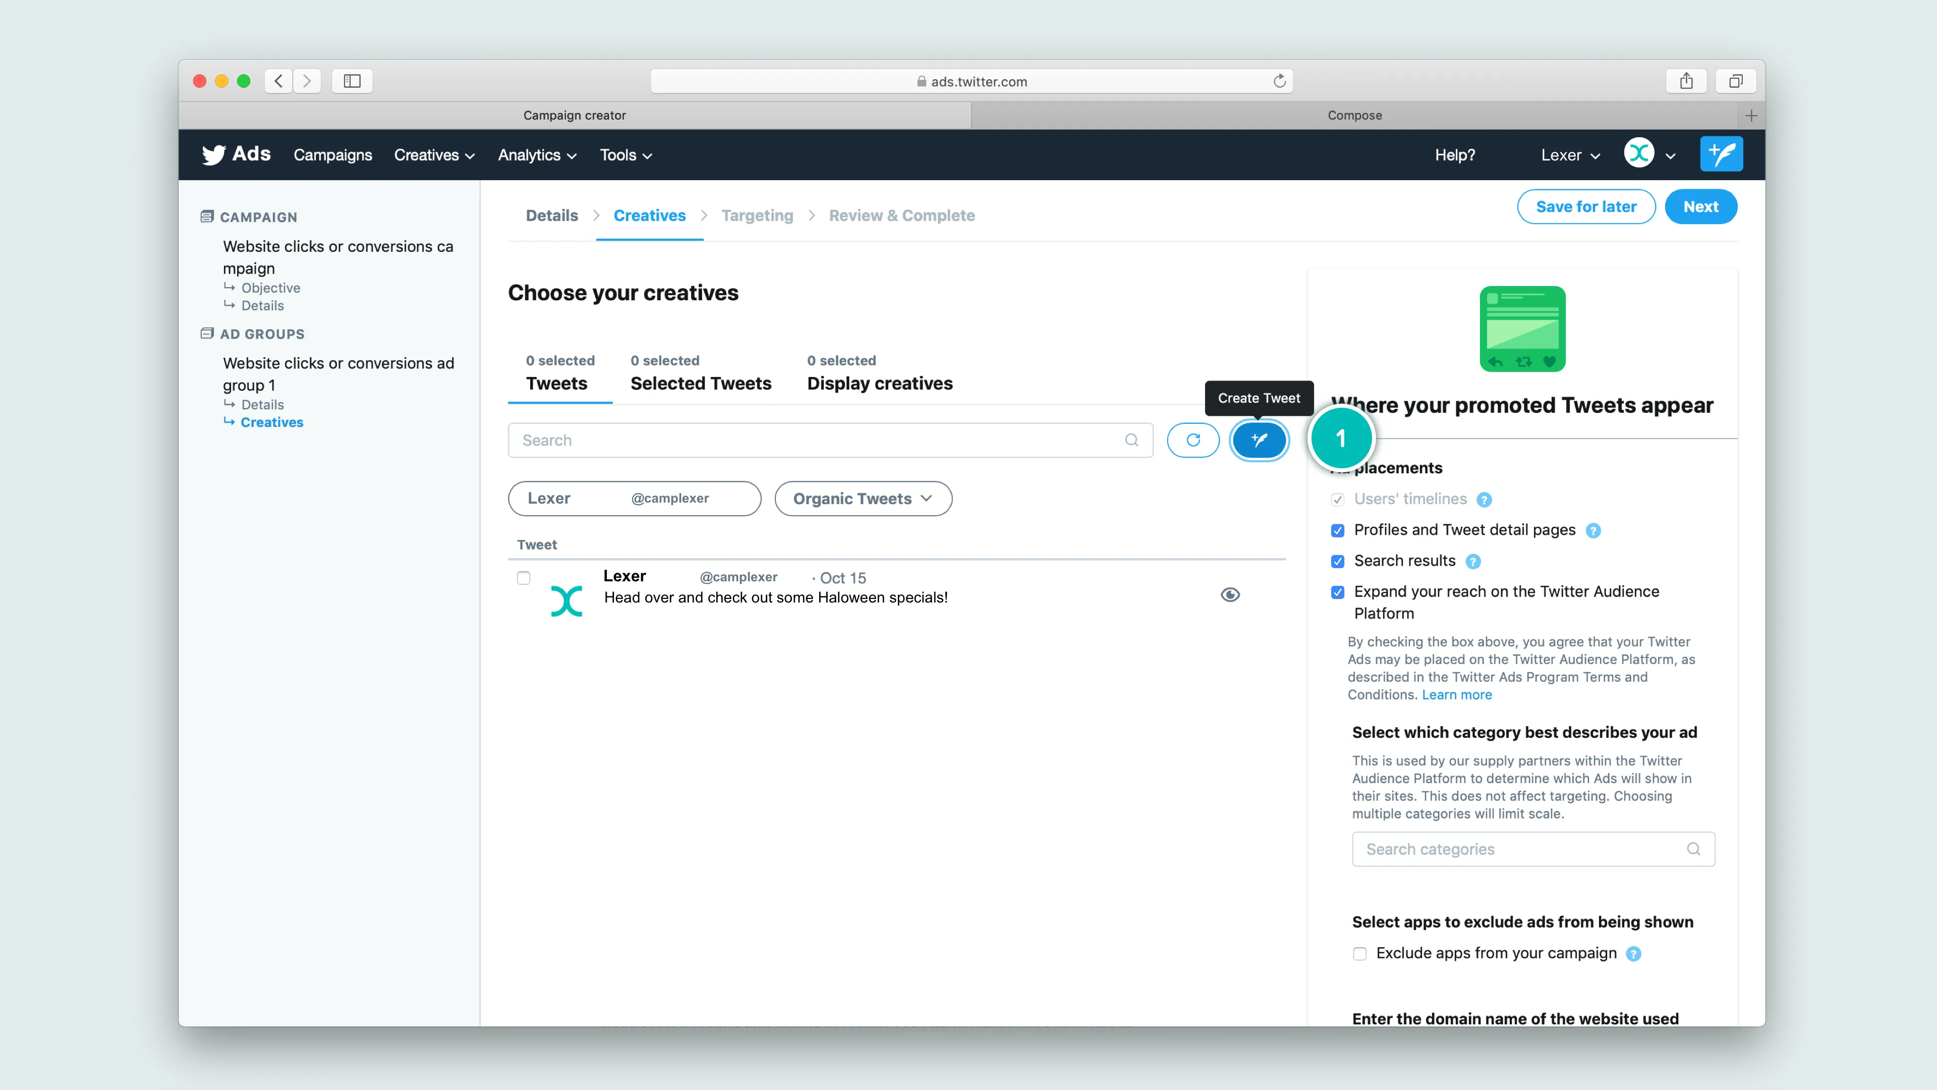The height and width of the screenshot is (1090, 1937).
Task: Open the Organic Tweets filter dropdown
Action: [863, 499]
